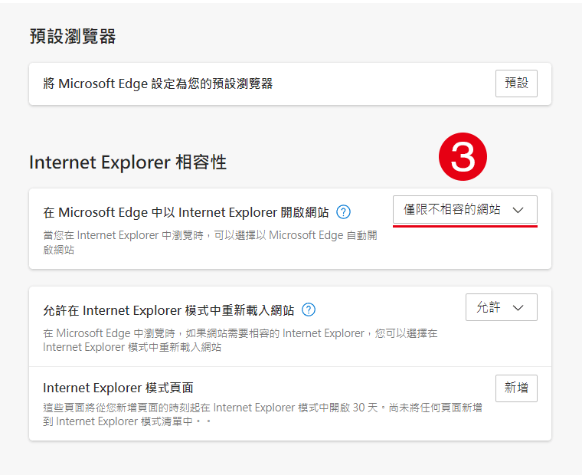Click the Internet Explorer 相容性 heading

click(128, 162)
